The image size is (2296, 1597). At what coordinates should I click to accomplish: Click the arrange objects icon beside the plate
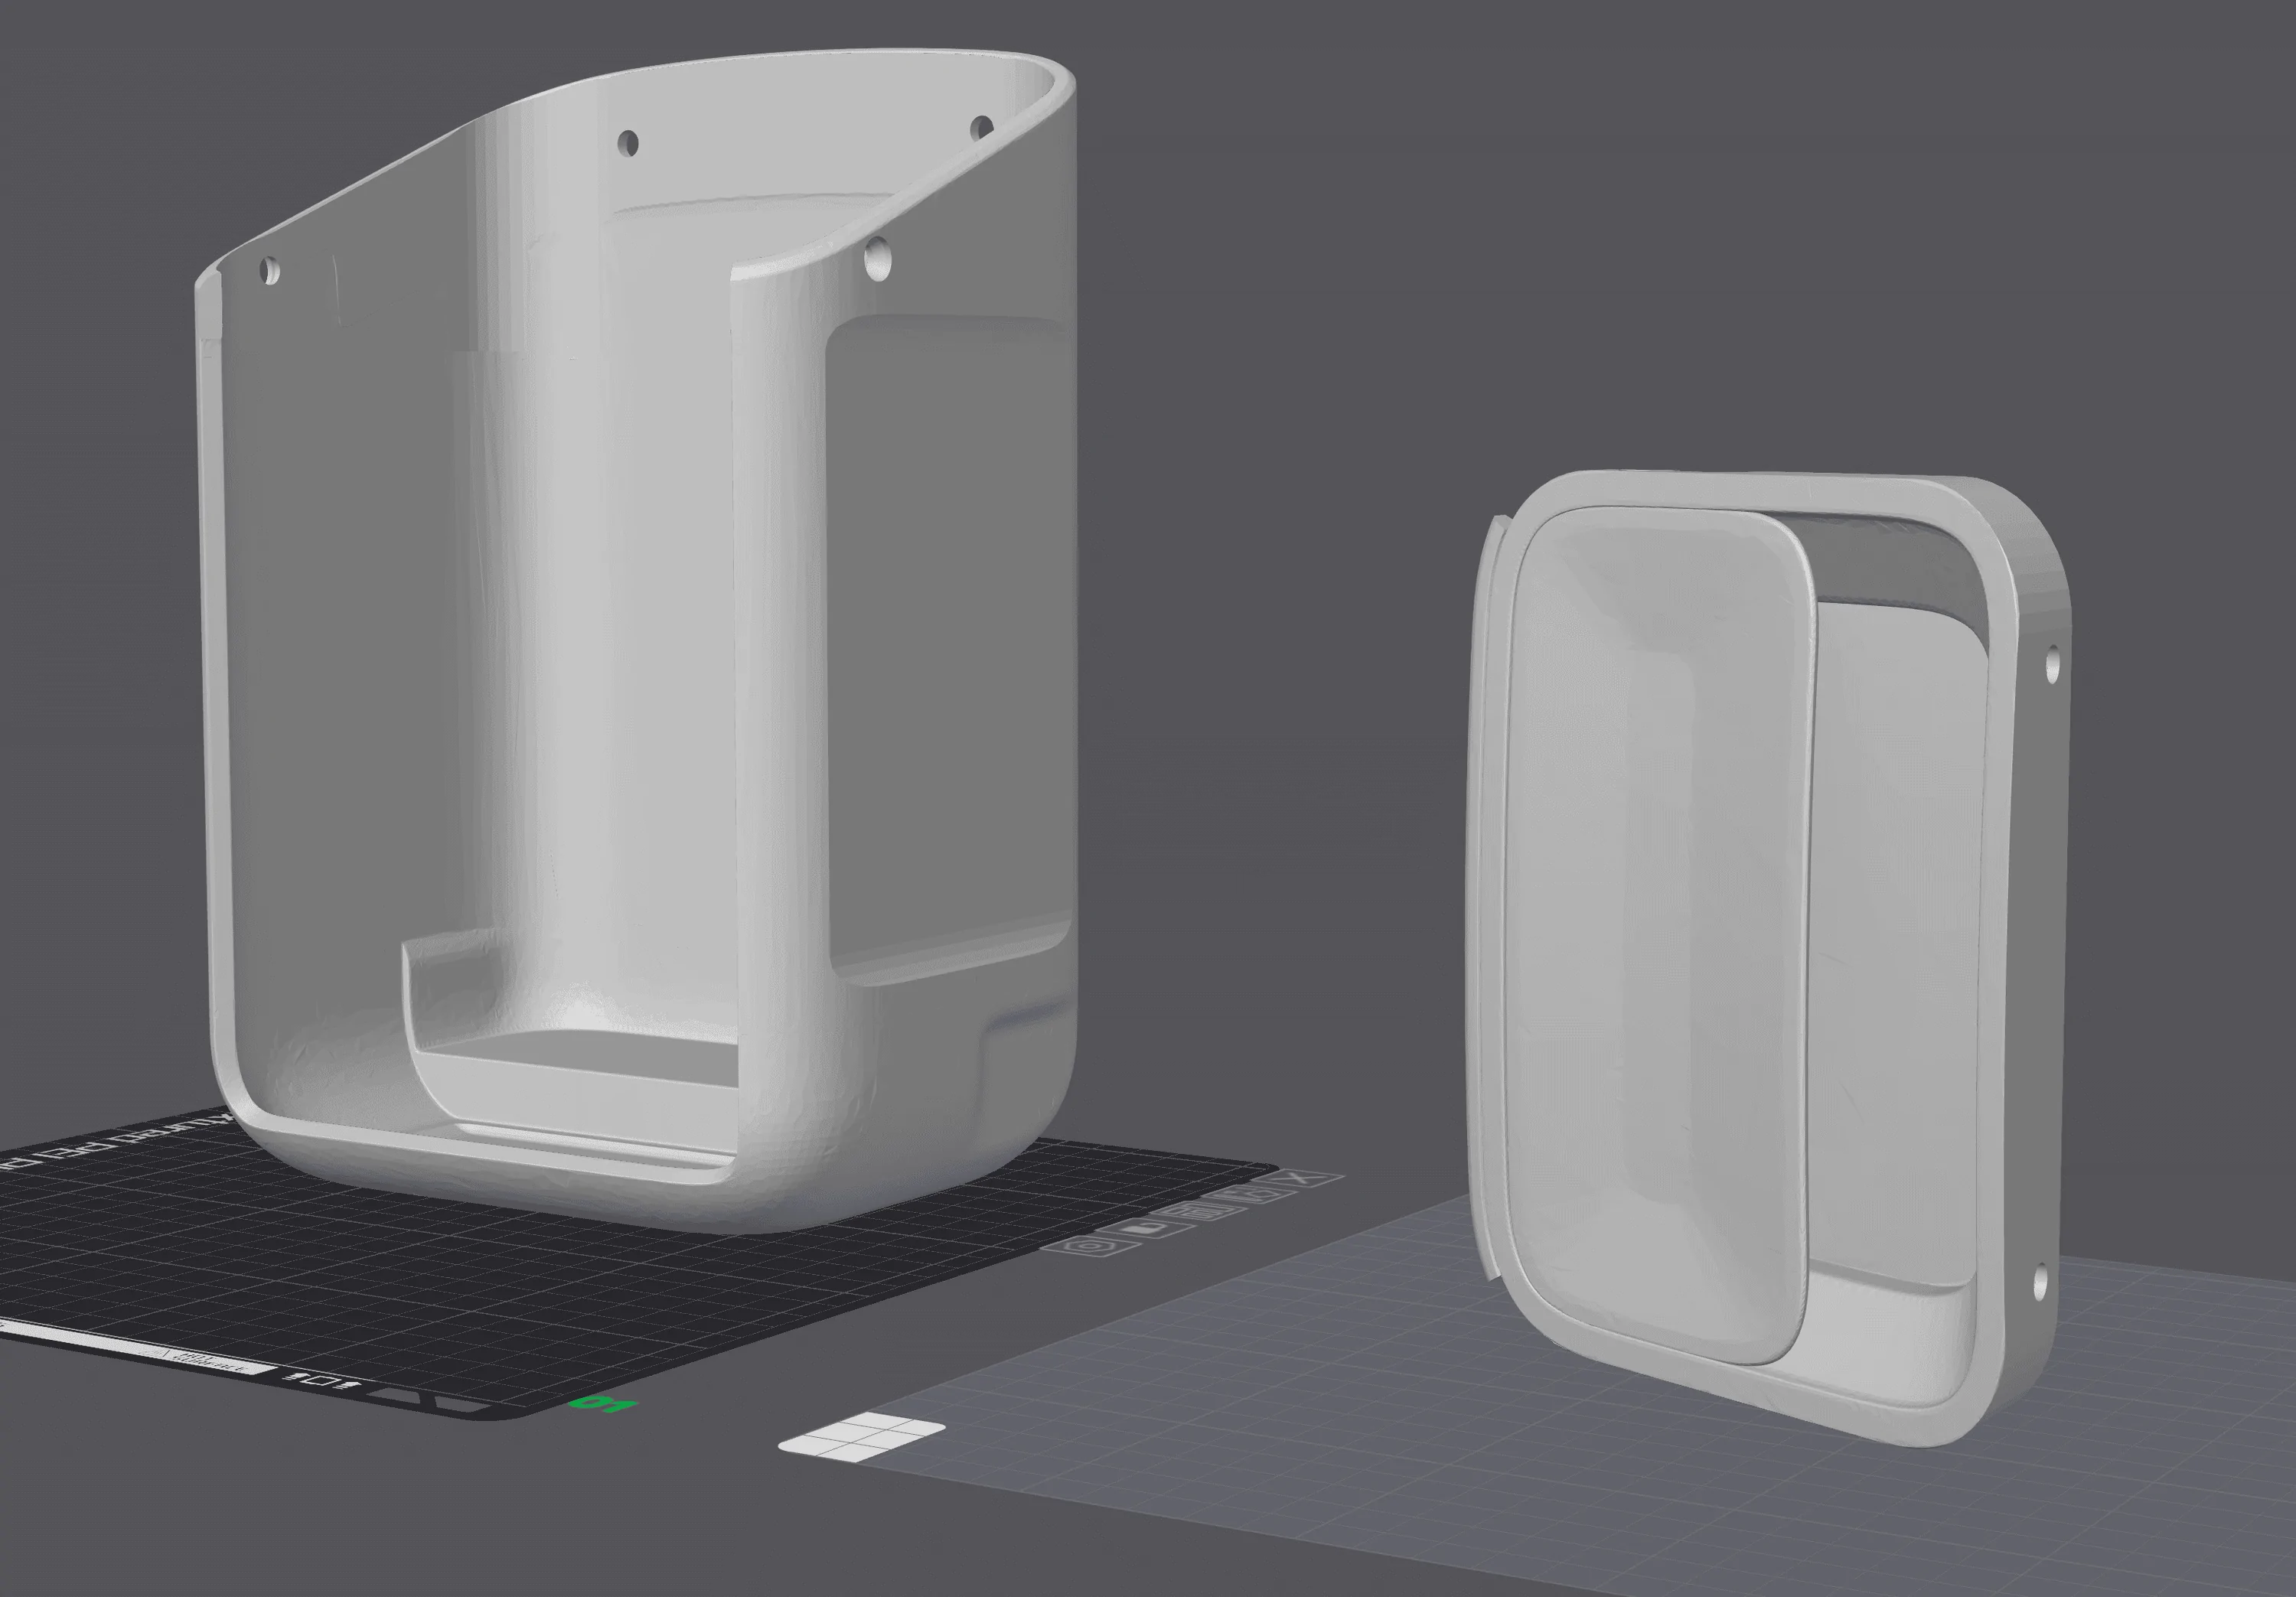(x=1199, y=1212)
